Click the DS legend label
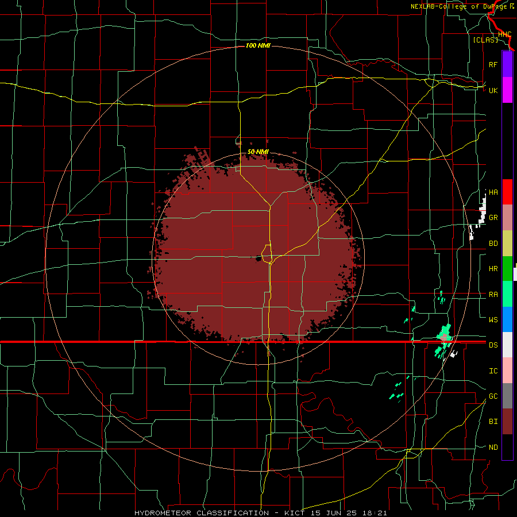 click(493, 345)
